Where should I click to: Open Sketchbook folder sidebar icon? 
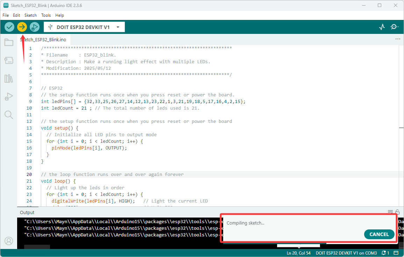tap(9, 43)
